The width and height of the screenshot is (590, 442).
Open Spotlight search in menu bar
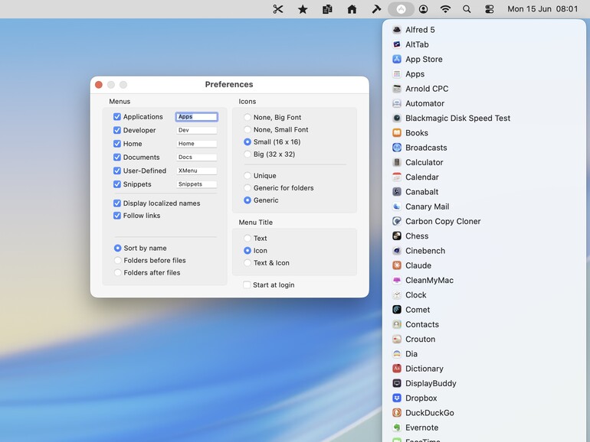[x=467, y=9]
